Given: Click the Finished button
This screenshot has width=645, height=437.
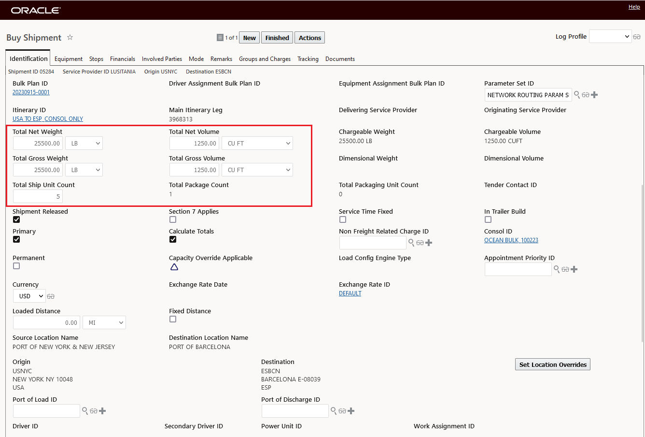Looking at the screenshot, I should tap(277, 38).
